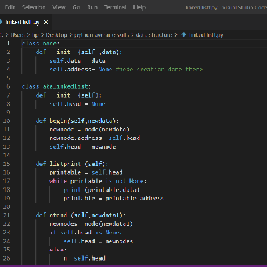Open the View menu
This screenshot has width=267, height=267.
pyautogui.click(x=59, y=8)
